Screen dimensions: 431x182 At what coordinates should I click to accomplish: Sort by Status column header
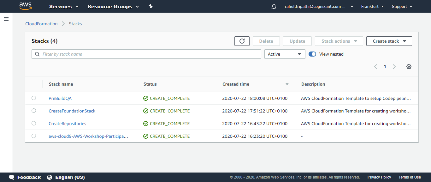pyautogui.click(x=150, y=84)
